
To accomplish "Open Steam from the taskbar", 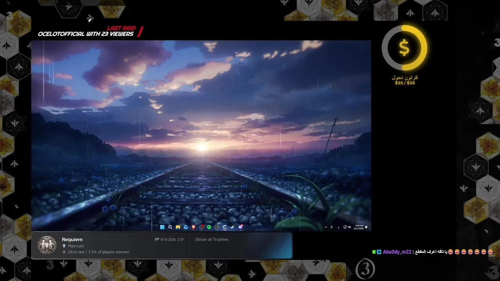I will tap(232, 227).
